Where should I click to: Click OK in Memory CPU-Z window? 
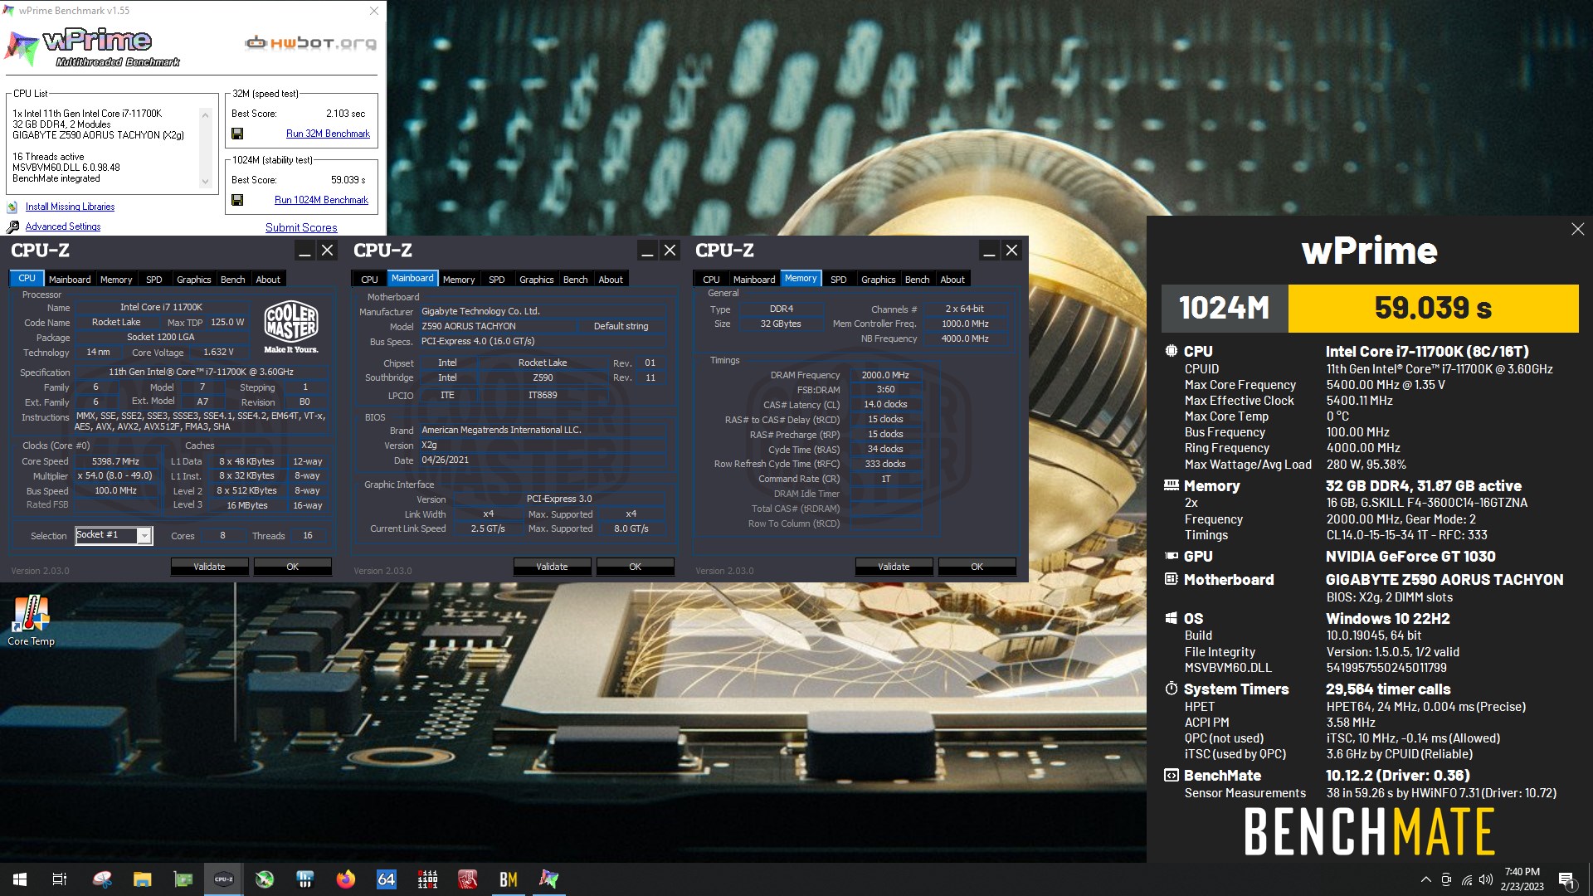[977, 567]
